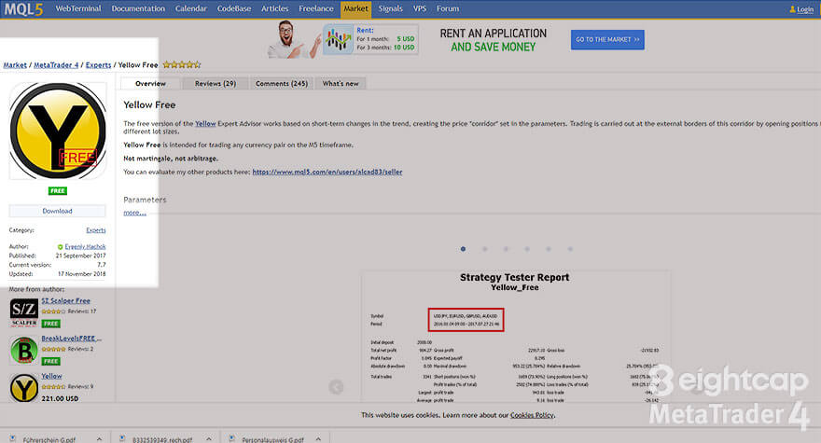The width and height of the screenshot is (821, 443).
Task: Open the SZ Scalper Free link
Action: pyautogui.click(x=65, y=301)
